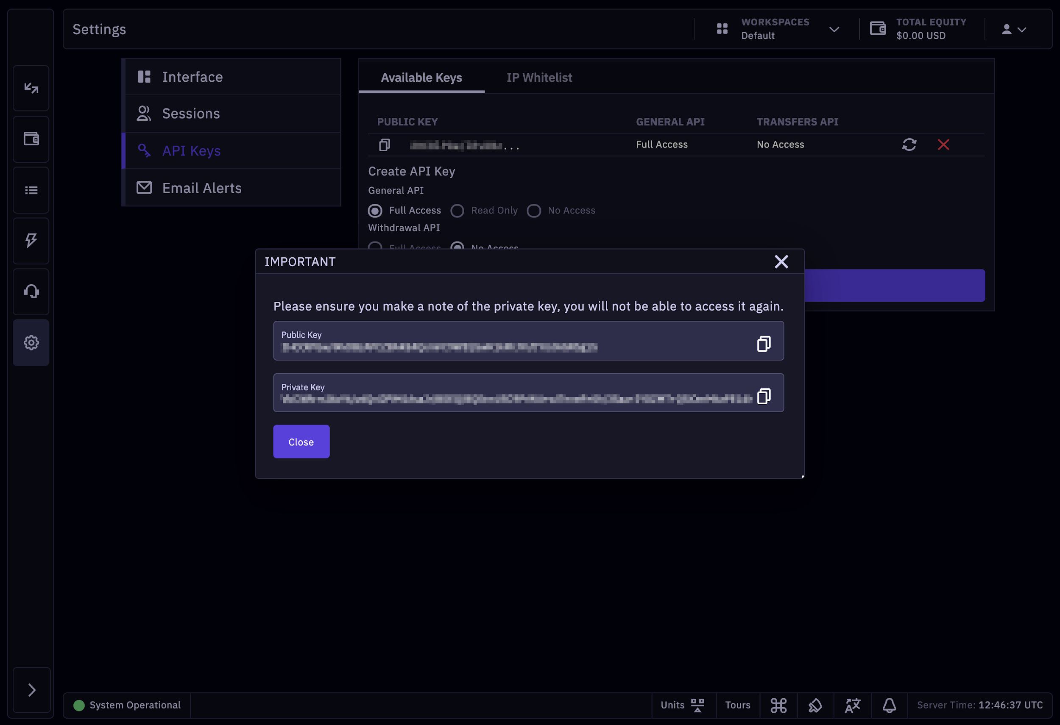
Task: Open the user account dropdown
Action: (1013, 30)
